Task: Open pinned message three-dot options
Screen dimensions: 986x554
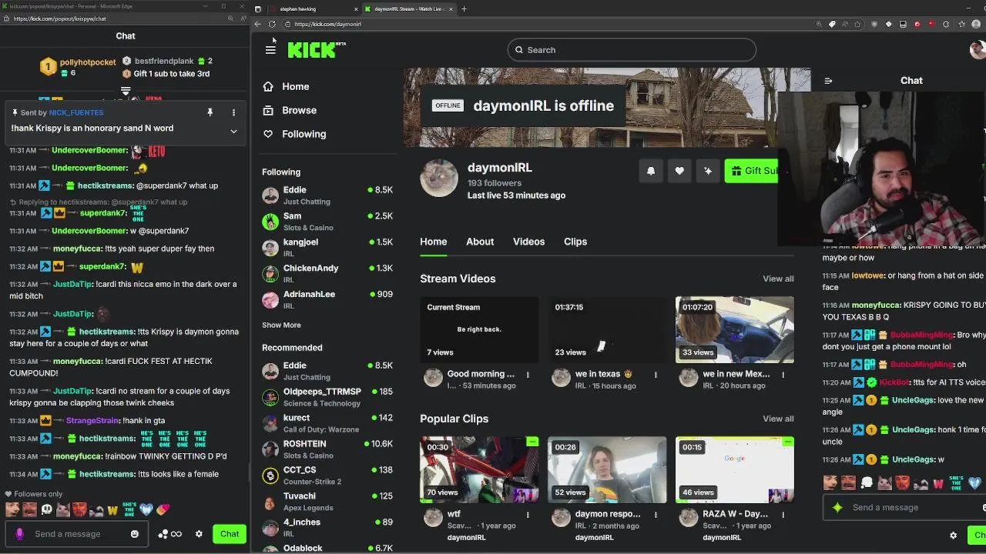Action: (233, 112)
